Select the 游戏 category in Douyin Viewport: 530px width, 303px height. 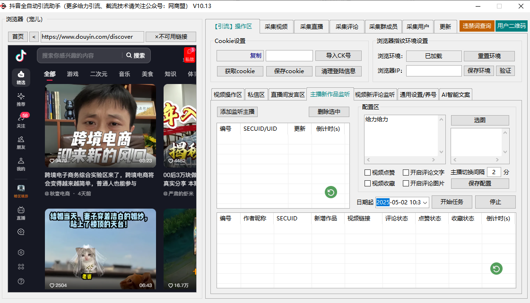click(73, 74)
